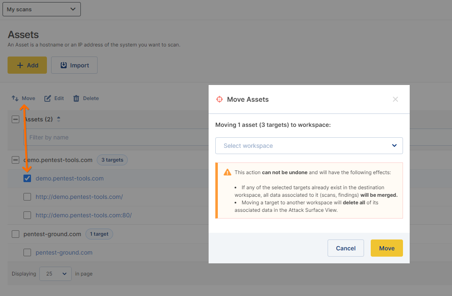This screenshot has width=452, height=296.
Task: Click the Move up-down arrows icon
Action: pyautogui.click(x=15, y=98)
